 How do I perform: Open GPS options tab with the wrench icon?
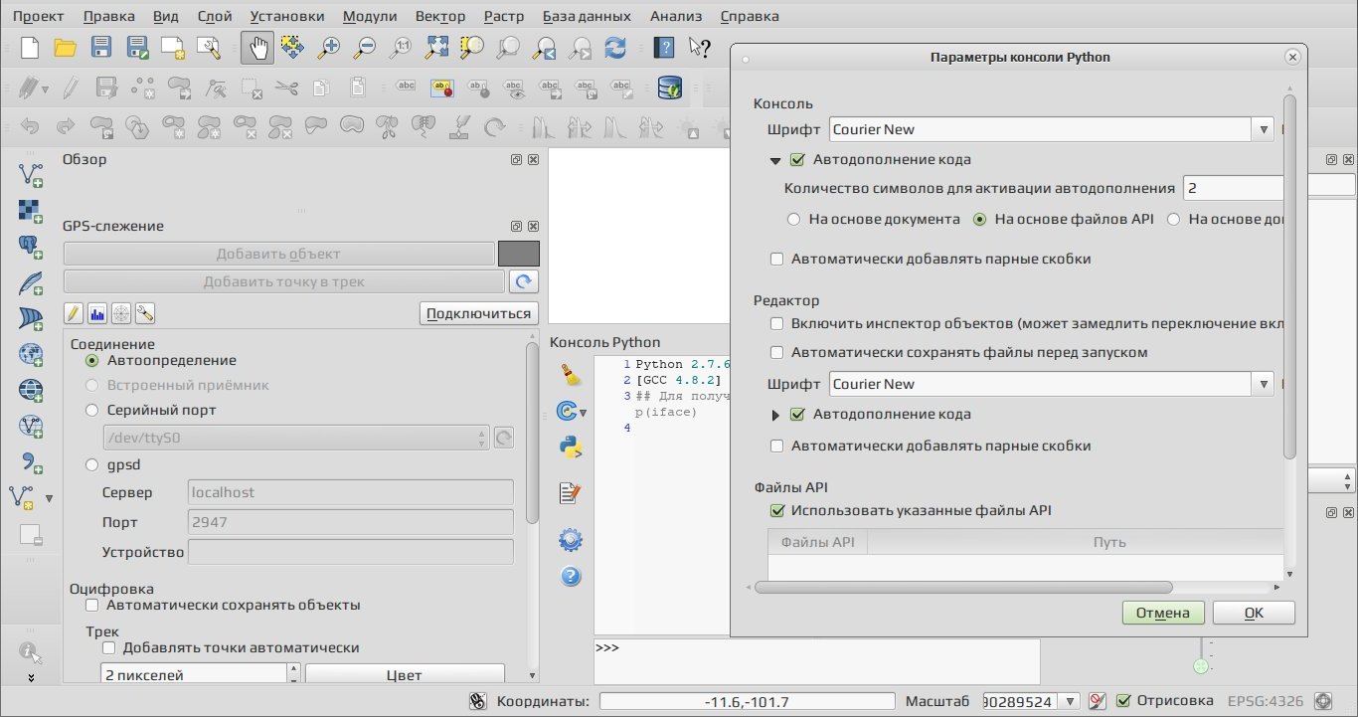145,313
